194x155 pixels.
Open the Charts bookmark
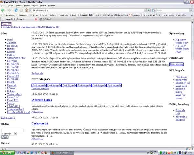pos(145,15)
